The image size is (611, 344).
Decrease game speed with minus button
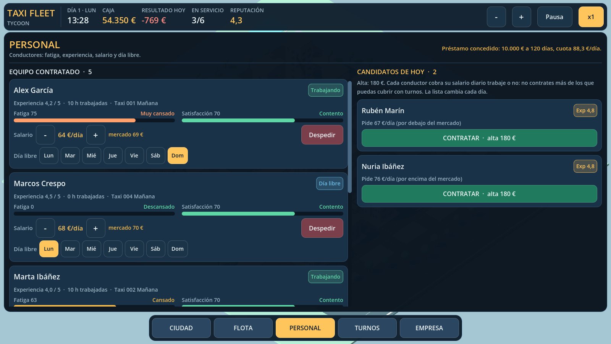[x=496, y=17]
